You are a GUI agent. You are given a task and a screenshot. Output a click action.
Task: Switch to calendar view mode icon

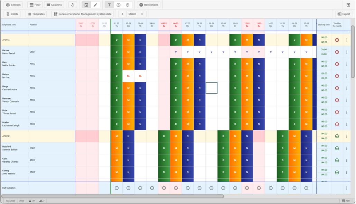[86, 5]
